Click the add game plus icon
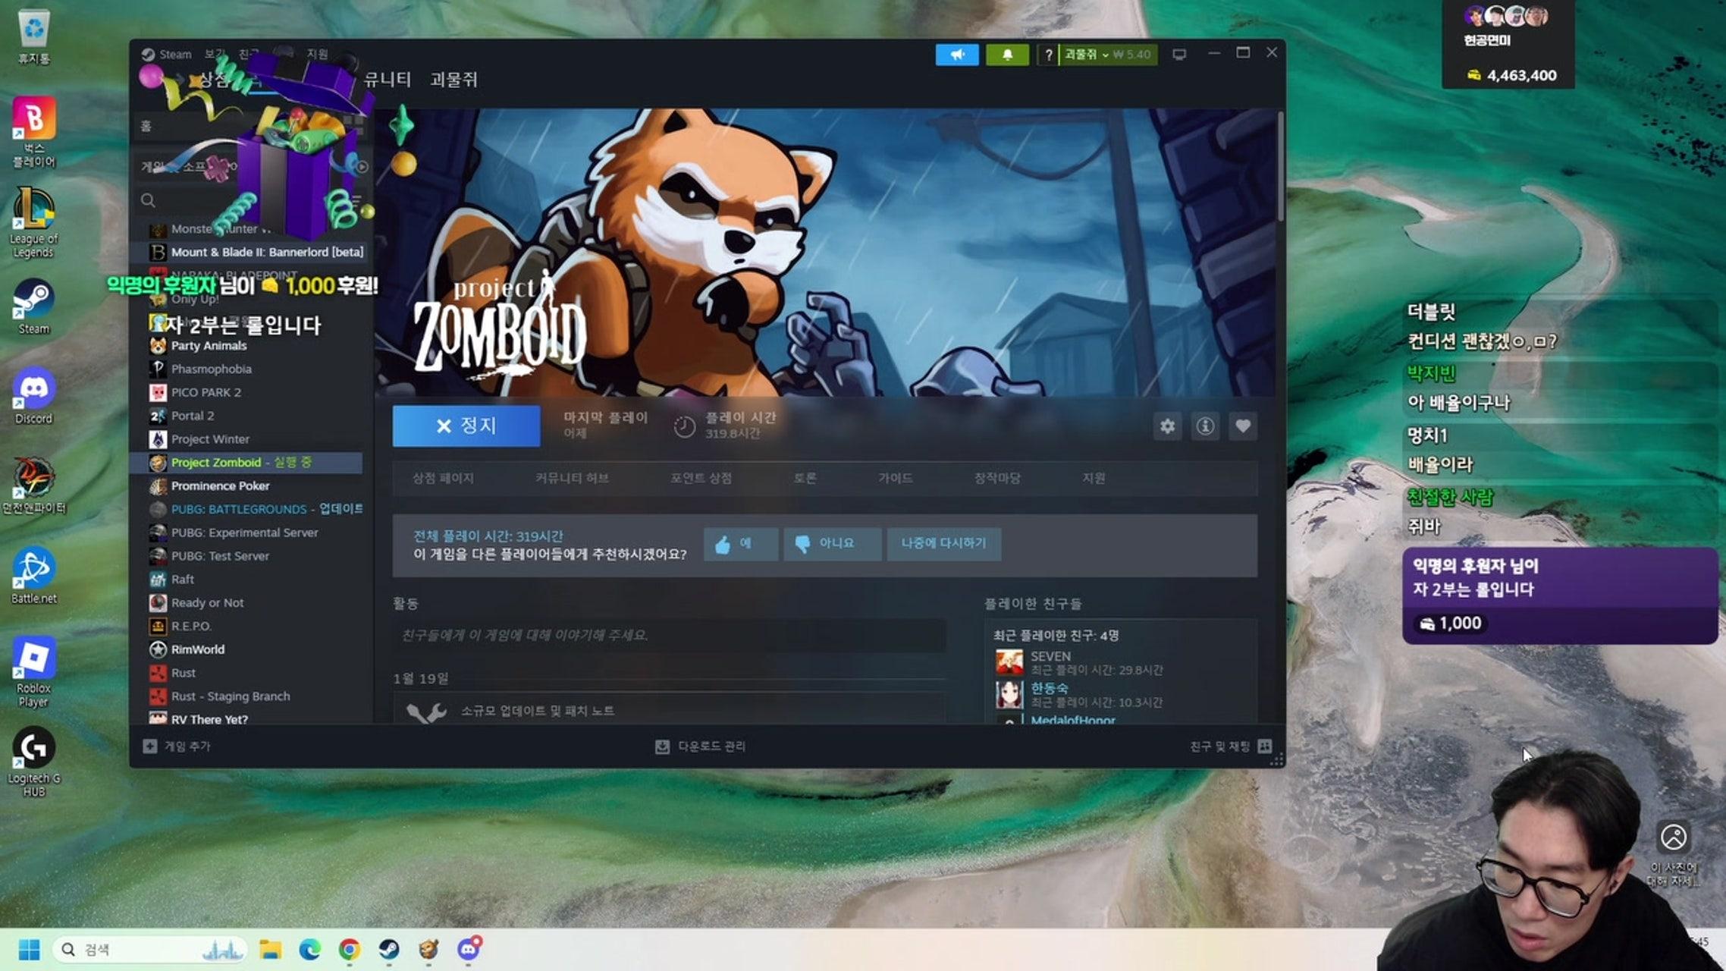This screenshot has height=971, width=1726. tap(150, 746)
